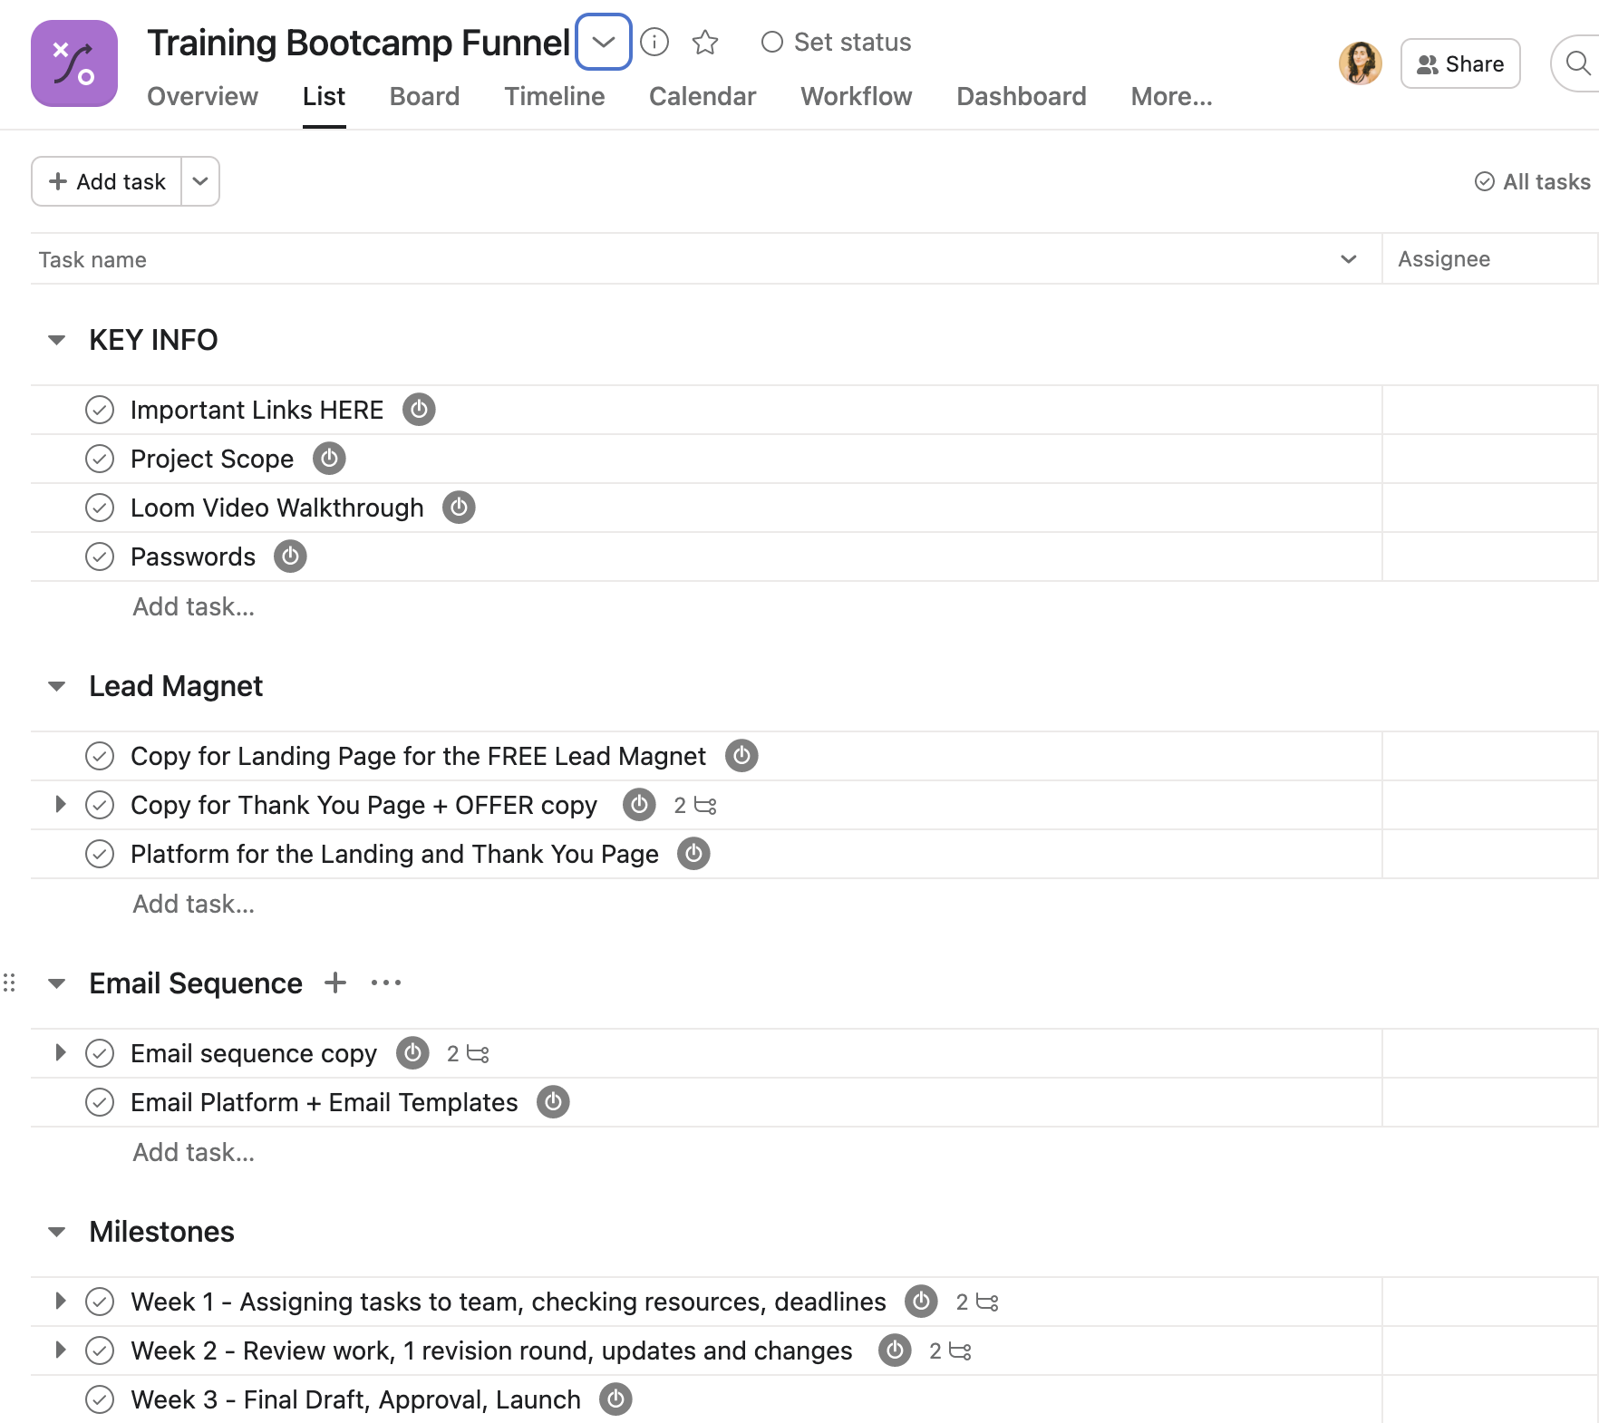Screen dimensions: 1599x1423
Task: Open the user avatar in header
Action: [x=1360, y=63]
